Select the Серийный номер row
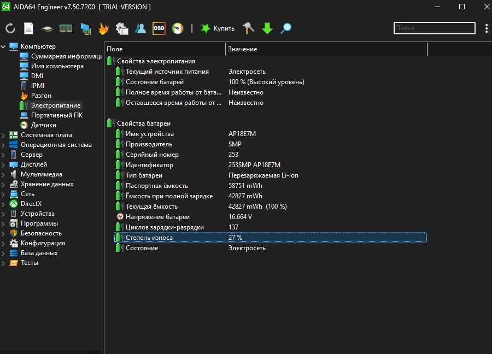The height and width of the screenshot is (354, 492). tap(270, 154)
